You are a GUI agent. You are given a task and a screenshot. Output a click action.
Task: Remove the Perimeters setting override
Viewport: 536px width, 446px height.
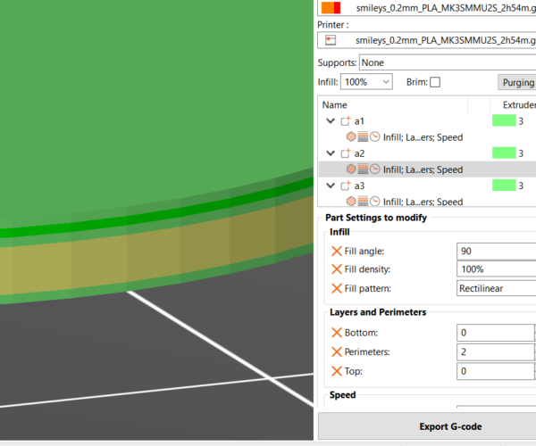336,351
